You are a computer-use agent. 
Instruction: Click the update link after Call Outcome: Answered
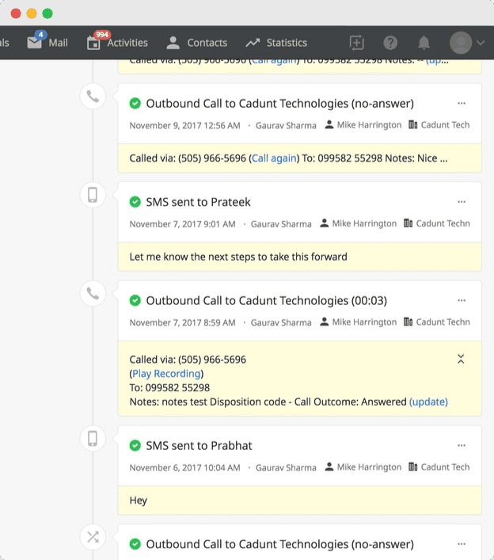(428, 402)
